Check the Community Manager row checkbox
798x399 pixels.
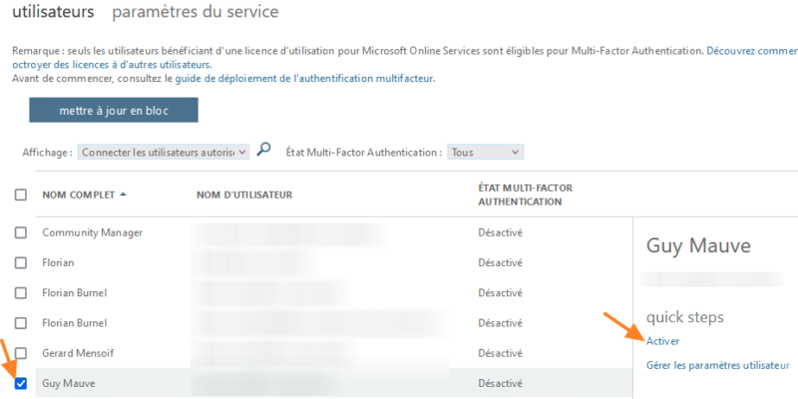tap(21, 232)
